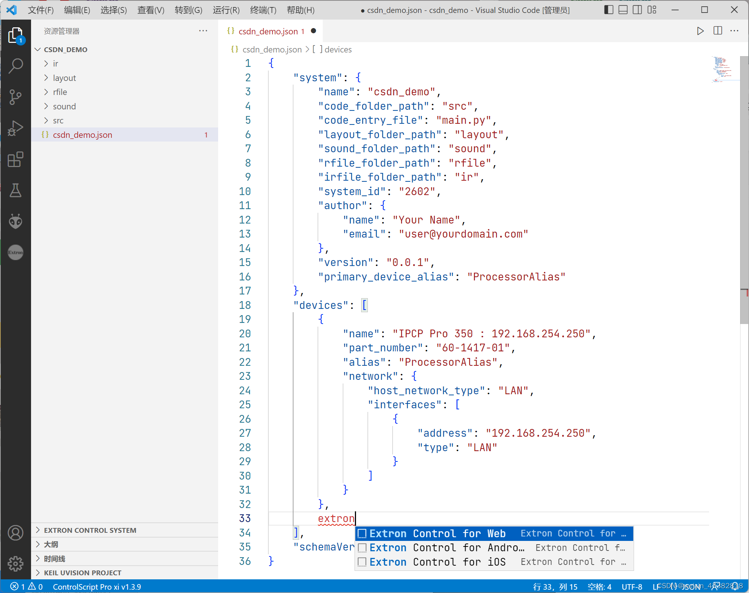Click UTF-8 encoding in status bar
Screen dimensions: 749x593
[631, 586]
